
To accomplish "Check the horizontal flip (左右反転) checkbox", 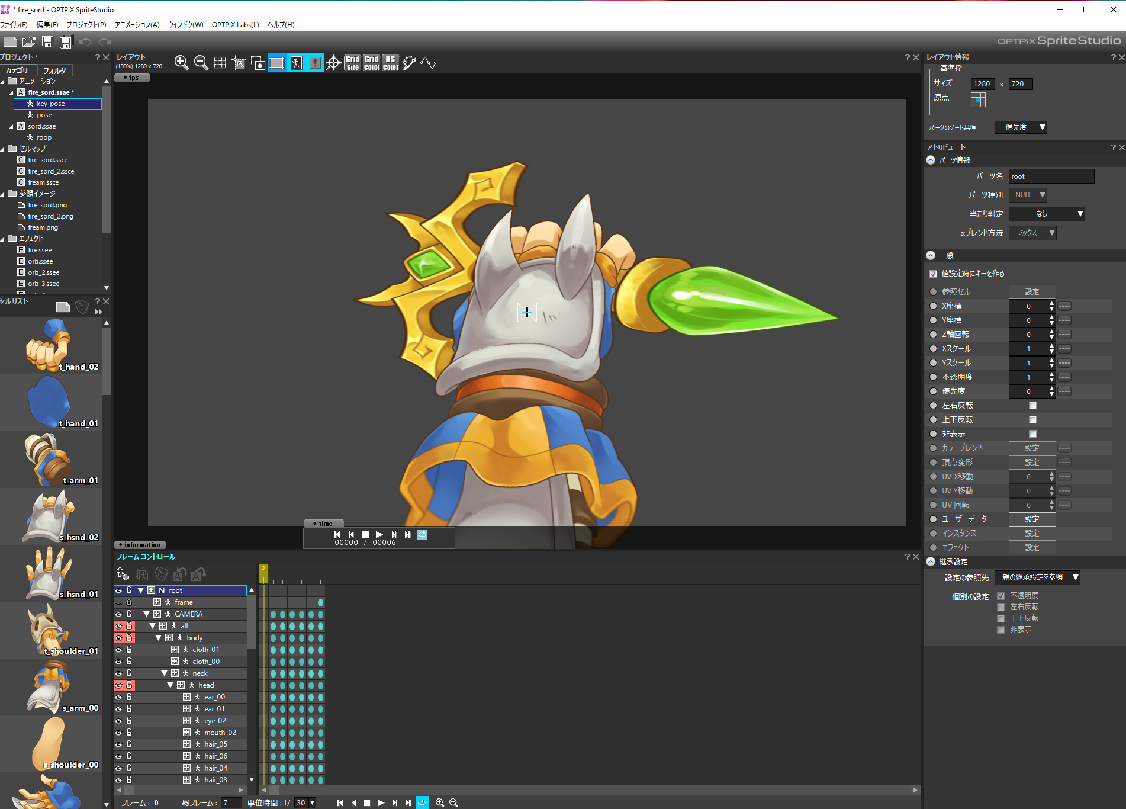I will point(1032,406).
